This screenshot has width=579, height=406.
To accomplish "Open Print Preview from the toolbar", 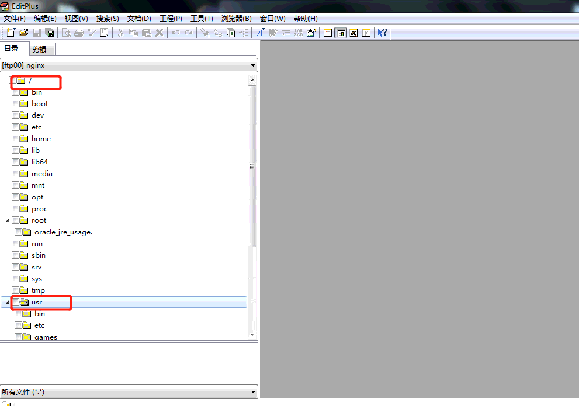I will tap(66, 33).
